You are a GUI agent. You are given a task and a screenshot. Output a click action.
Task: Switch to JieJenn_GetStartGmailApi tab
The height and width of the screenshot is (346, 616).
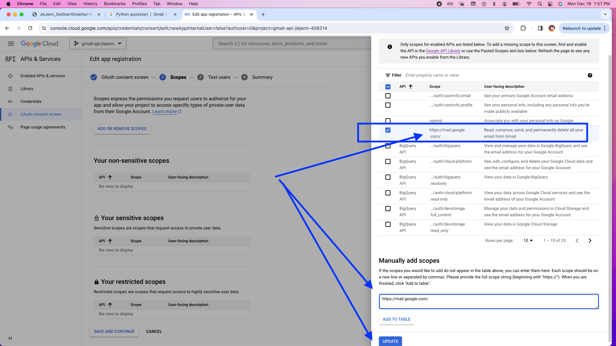tap(66, 14)
